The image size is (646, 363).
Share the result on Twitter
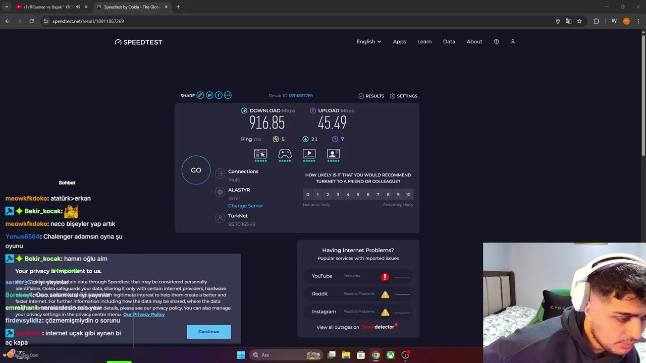click(209, 95)
